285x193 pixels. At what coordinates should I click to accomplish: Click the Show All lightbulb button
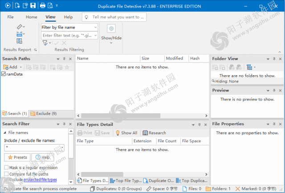click(x=126, y=133)
